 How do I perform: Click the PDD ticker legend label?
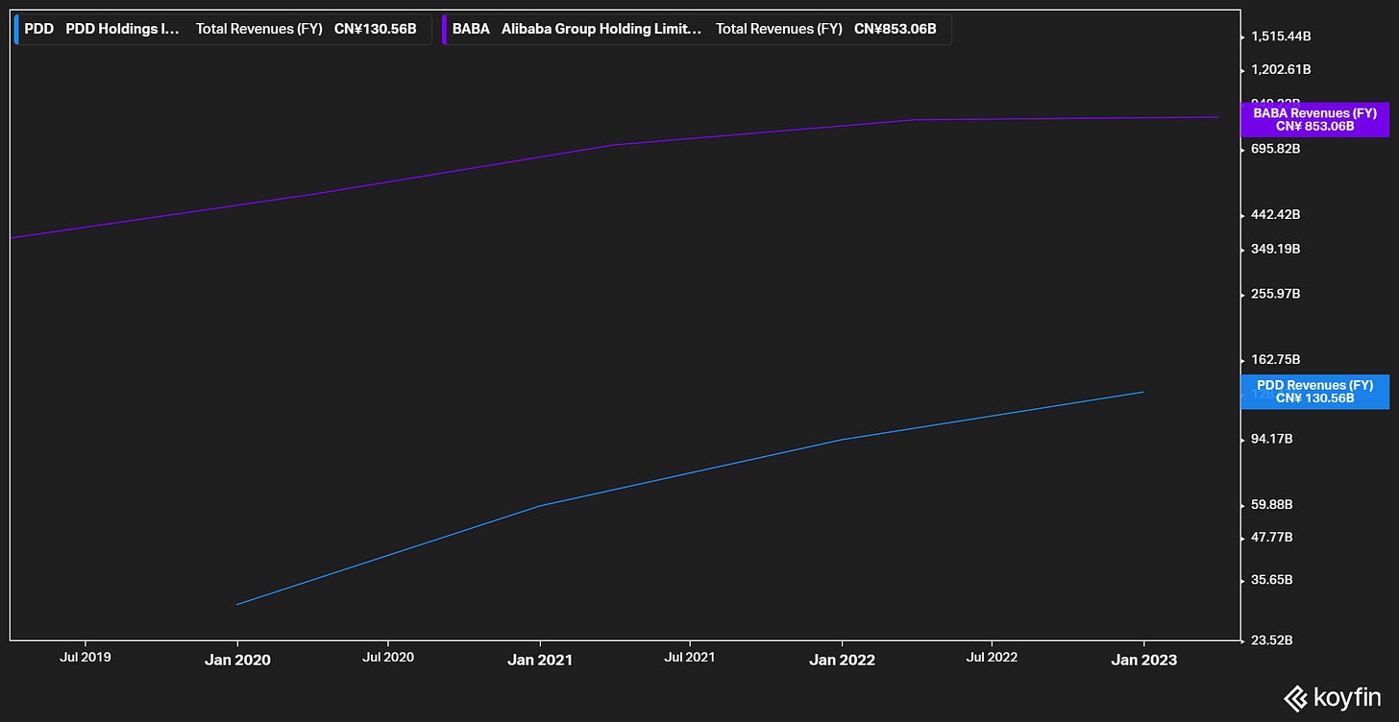tap(38, 29)
